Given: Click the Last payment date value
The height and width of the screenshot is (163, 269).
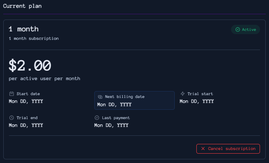Looking at the screenshot, I should click(x=111, y=125).
